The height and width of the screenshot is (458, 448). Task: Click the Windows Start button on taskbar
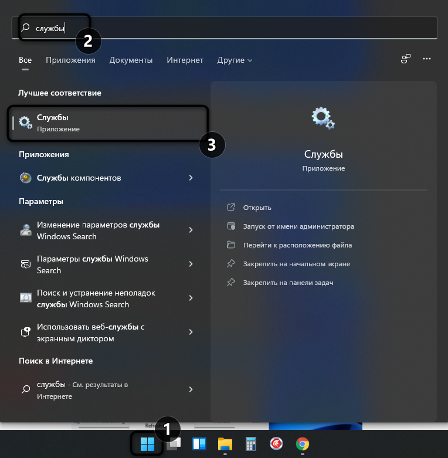click(147, 444)
